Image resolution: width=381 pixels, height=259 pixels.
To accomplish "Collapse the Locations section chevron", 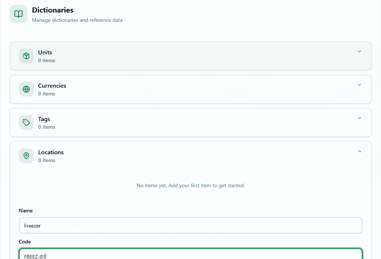I will pyautogui.click(x=359, y=151).
